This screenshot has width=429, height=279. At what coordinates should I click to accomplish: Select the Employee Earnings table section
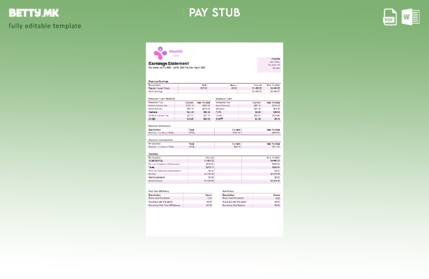[x=214, y=86]
